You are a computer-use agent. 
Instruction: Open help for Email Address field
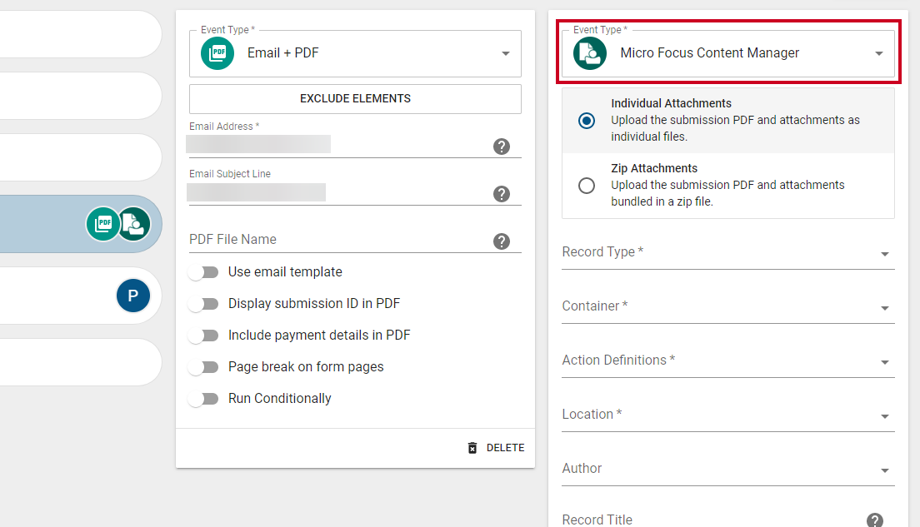502,147
